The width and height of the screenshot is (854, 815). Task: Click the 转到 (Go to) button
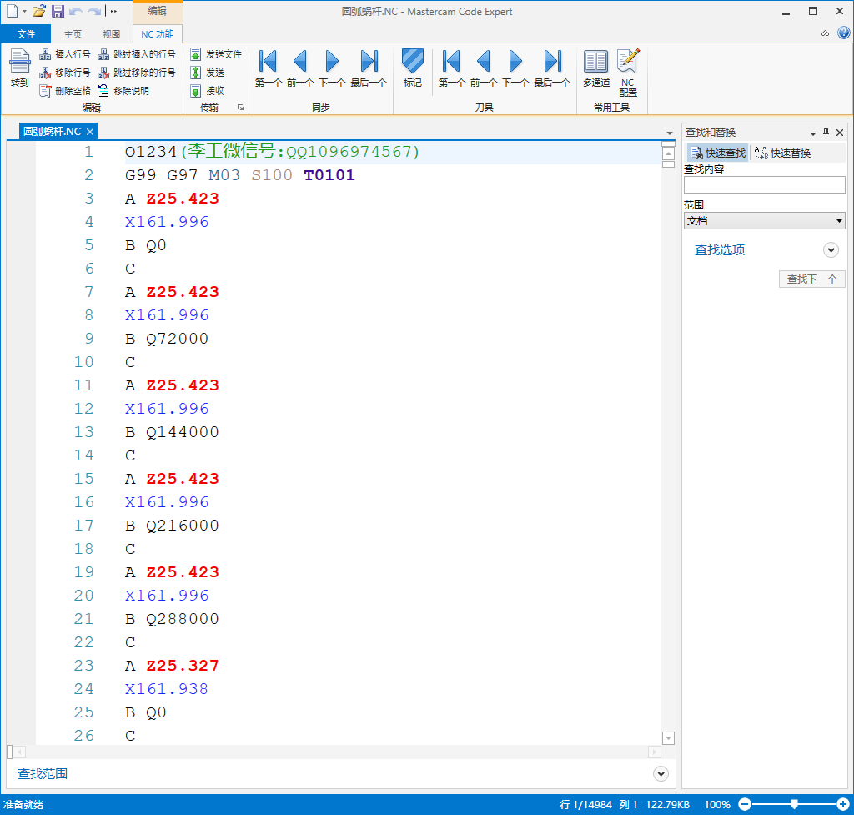pos(20,68)
